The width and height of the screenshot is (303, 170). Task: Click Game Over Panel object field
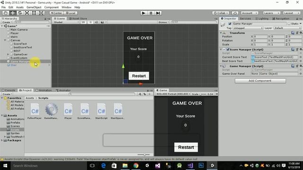275,74
